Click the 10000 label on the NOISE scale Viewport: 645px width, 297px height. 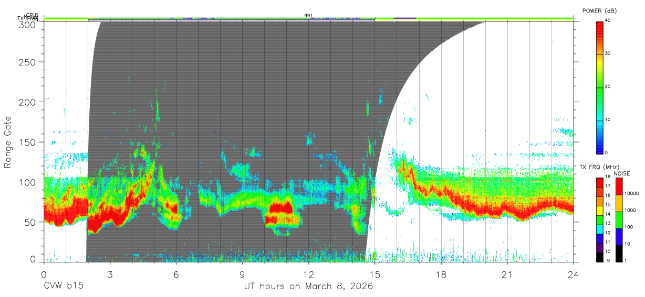coord(632,194)
